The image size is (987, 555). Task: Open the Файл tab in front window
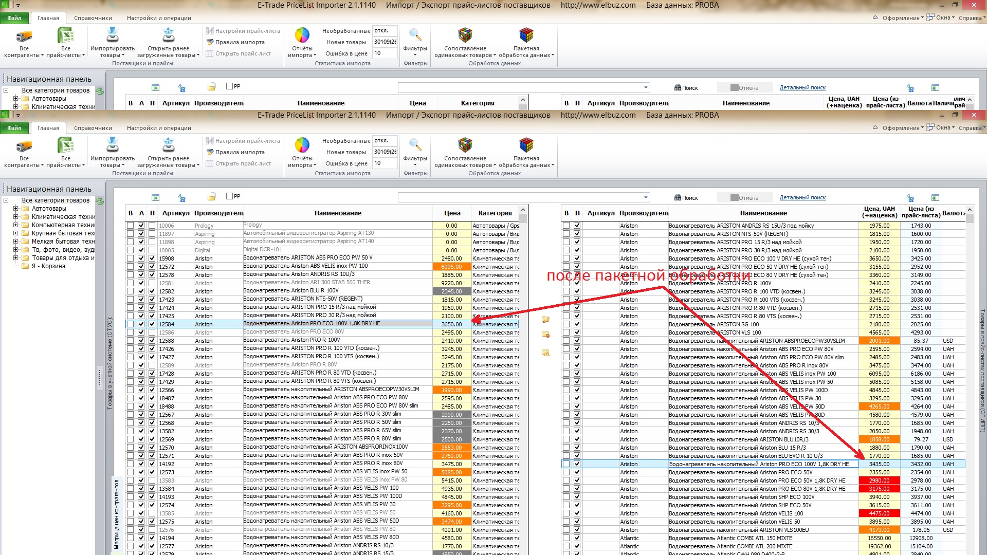click(14, 128)
